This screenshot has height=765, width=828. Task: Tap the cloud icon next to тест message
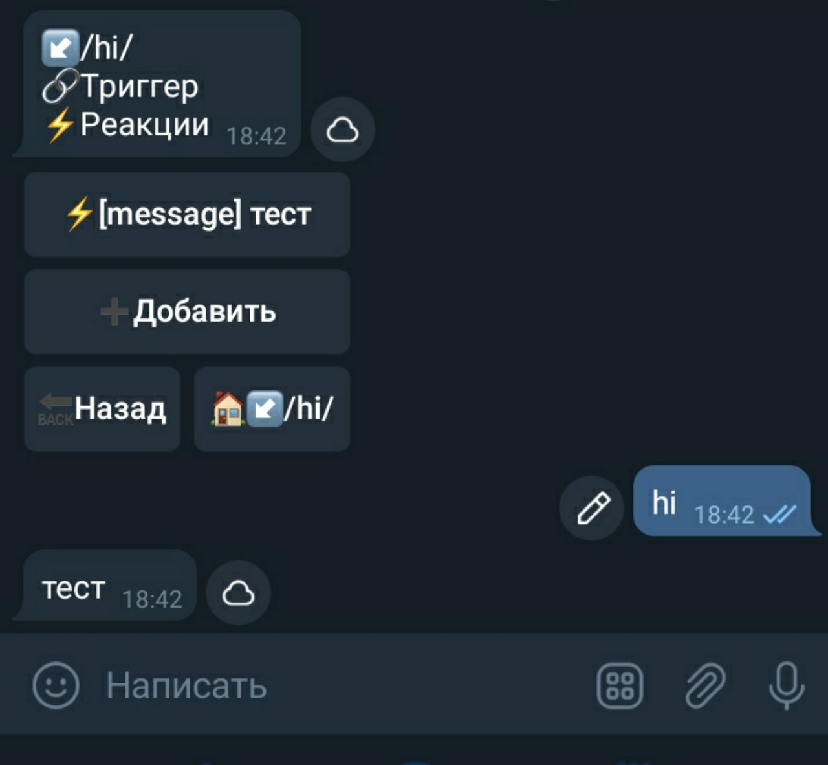pyautogui.click(x=238, y=592)
